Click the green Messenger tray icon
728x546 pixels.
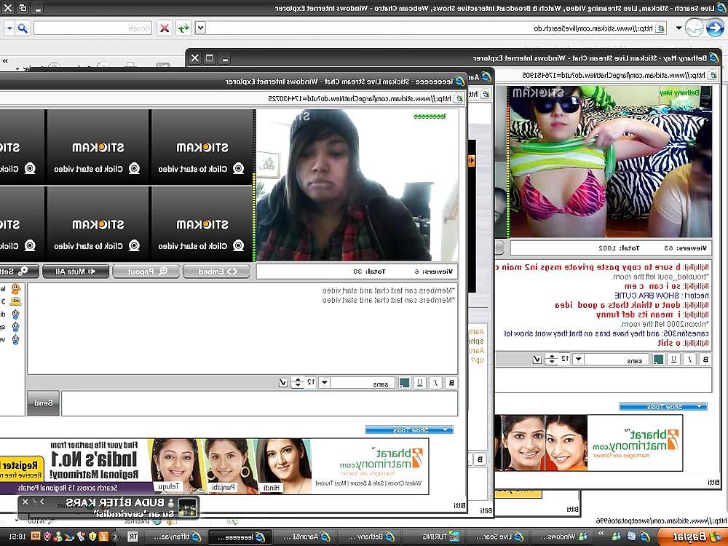(58, 537)
